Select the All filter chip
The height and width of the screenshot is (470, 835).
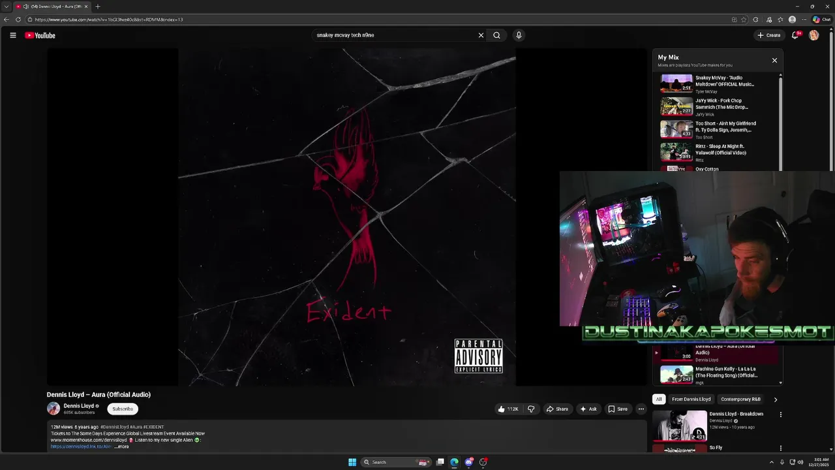[x=659, y=399]
